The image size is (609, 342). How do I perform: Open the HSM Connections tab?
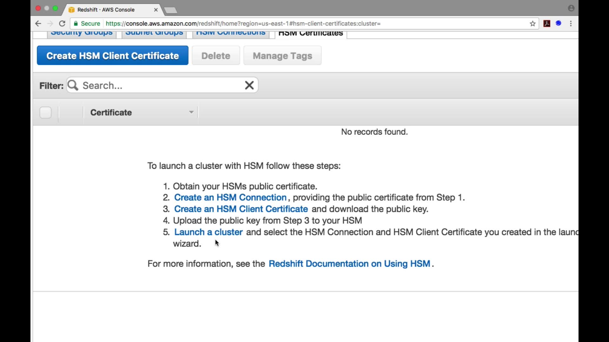[231, 34]
